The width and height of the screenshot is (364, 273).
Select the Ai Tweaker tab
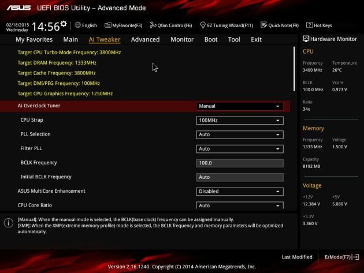(105, 39)
